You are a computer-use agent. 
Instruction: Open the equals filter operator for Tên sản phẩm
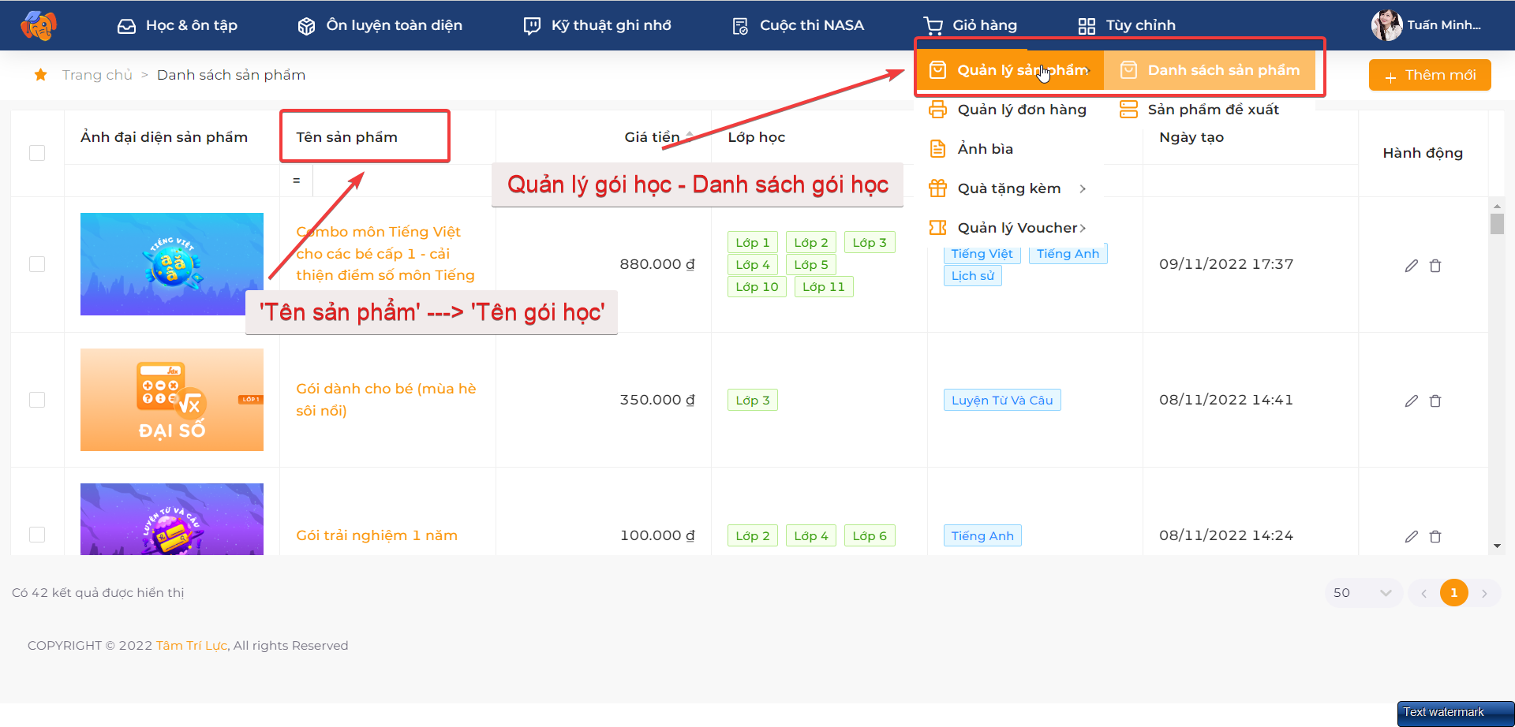pos(296,181)
